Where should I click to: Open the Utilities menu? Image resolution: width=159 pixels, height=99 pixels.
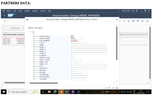(x=27, y=11)
